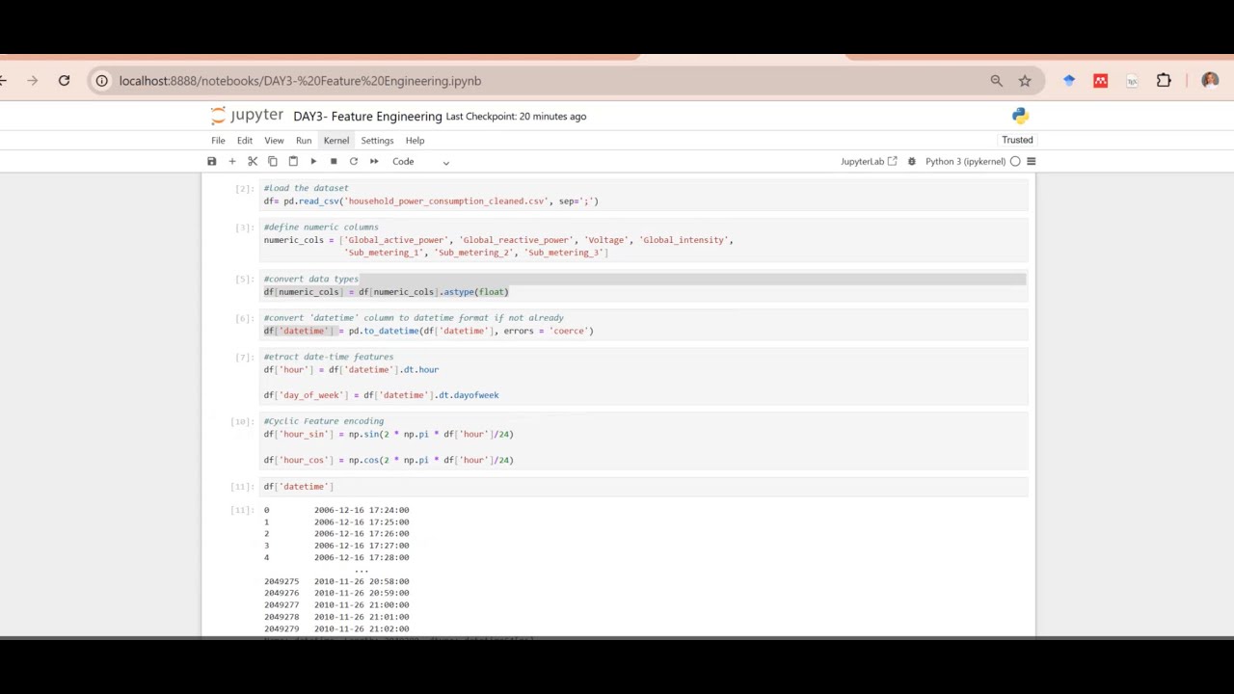Open the red browser extension icon
Viewport: 1234px width, 694px height.
[x=1100, y=81]
